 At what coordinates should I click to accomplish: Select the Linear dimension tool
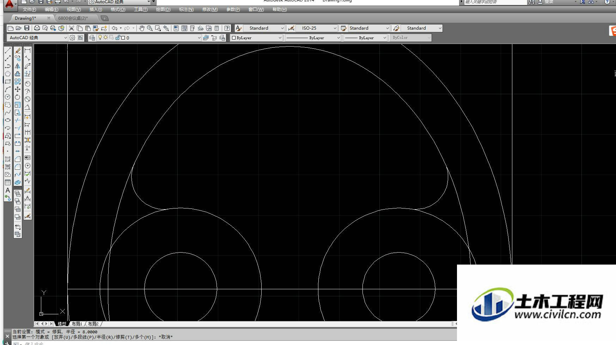28,50
